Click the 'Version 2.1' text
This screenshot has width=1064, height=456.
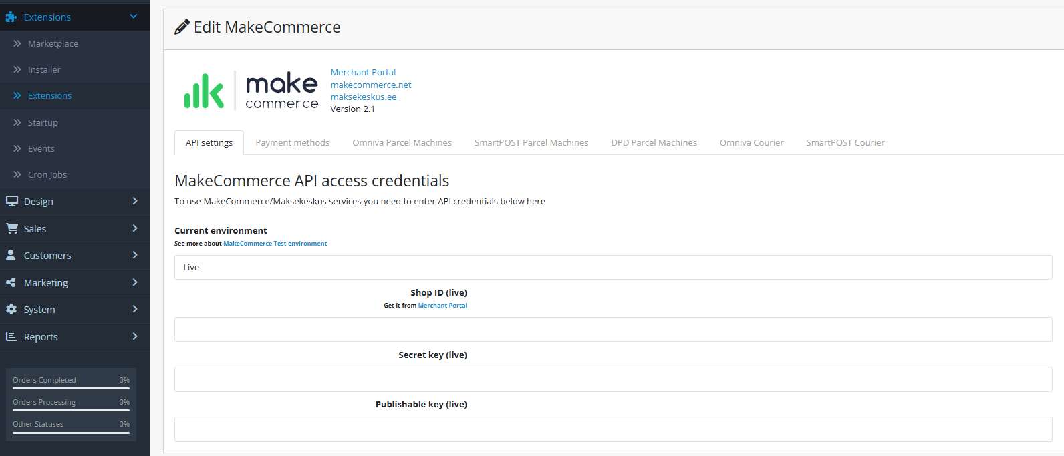coord(352,109)
